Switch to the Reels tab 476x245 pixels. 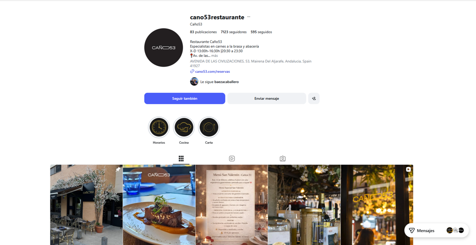232,158
